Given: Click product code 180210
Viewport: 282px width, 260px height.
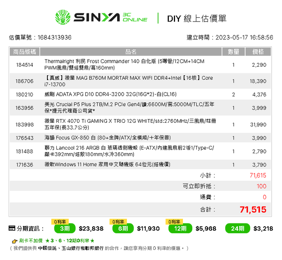Looking at the screenshot, I should [25, 95].
